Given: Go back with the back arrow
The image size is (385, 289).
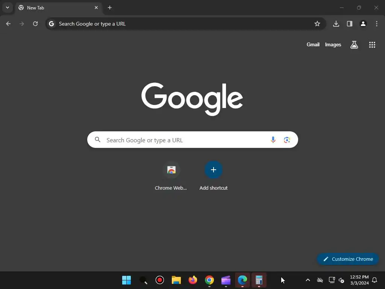Looking at the screenshot, I should [8, 24].
